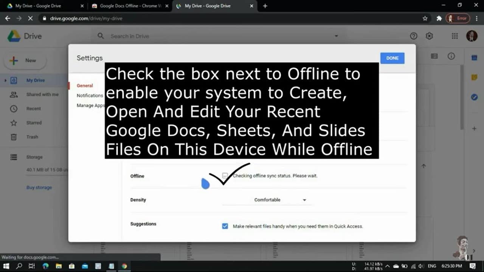Viewport: 484px width, 272px height.
Task: Select the Notifications settings tab
Action: (x=90, y=96)
